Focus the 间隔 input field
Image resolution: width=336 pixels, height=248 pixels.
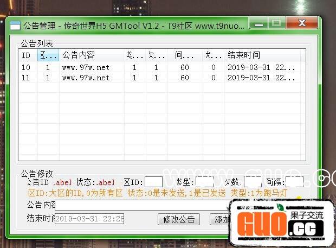(294, 182)
